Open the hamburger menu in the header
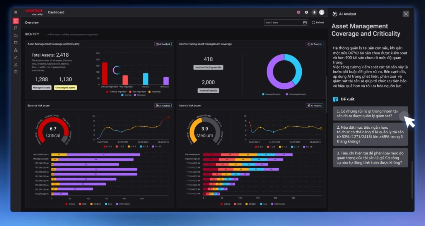The height and width of the screenshot is (226, 425). pos(16,12)
